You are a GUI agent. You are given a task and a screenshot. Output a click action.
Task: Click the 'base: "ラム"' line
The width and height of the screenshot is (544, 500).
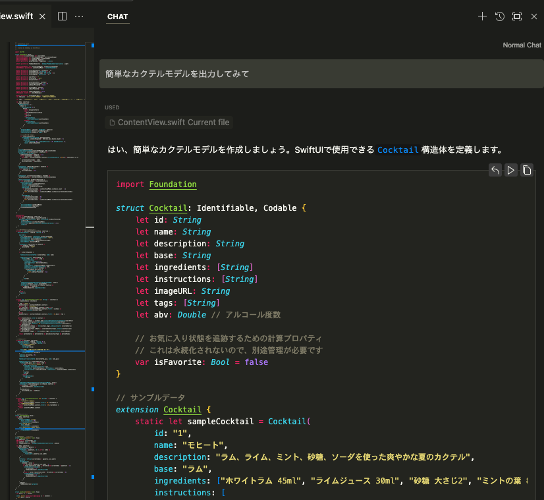(183, 469)
